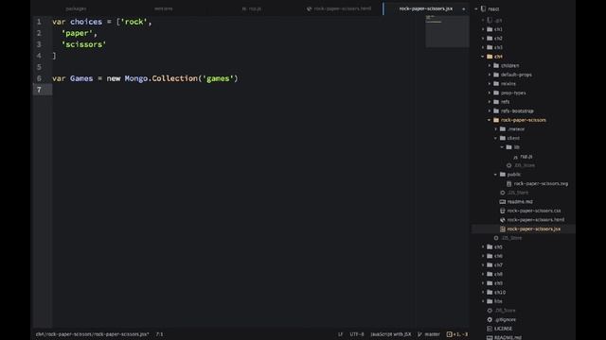Click the ch3 folder icon
The width and height of the screenshot is (606, 340).
[x=490, y=47]
